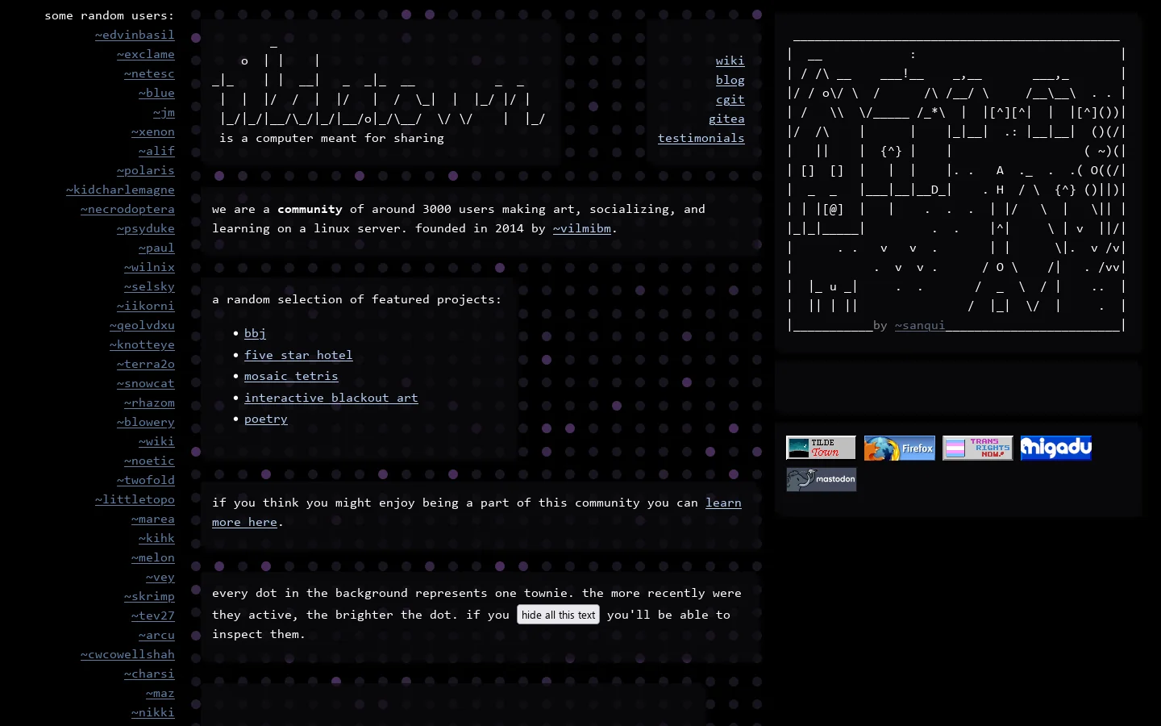This screenshot has height=726, width=1161.
Task: Open the gitea link
Action: 726,119
